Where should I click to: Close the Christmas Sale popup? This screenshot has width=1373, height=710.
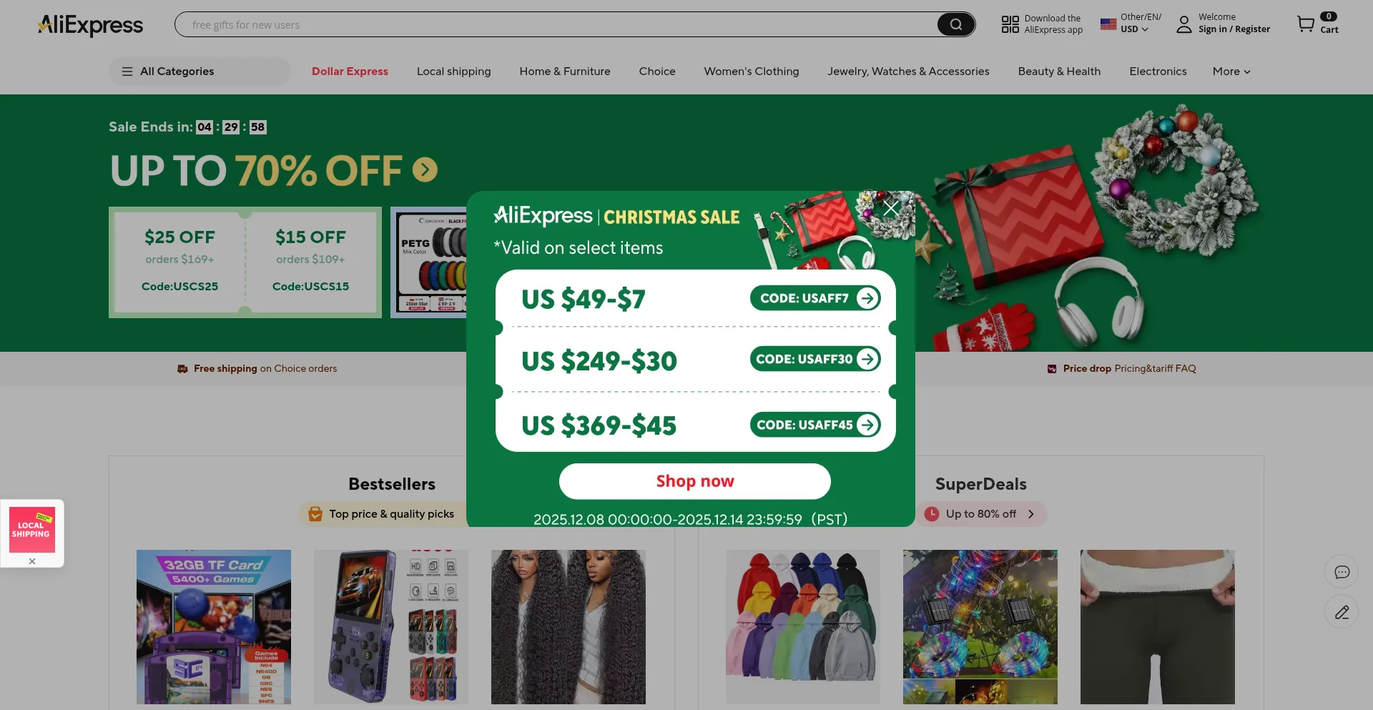(891, 207)
